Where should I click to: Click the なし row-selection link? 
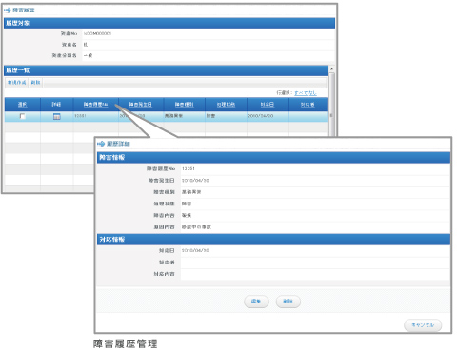click(312, 93)
